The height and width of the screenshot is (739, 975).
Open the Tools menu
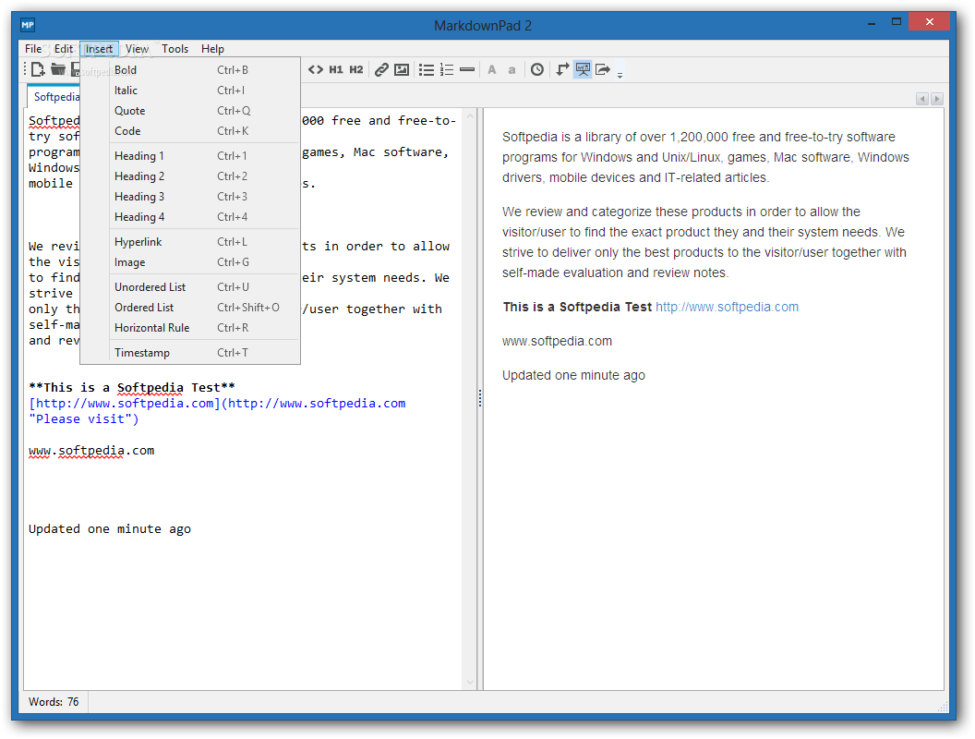[x=175, y=49]
